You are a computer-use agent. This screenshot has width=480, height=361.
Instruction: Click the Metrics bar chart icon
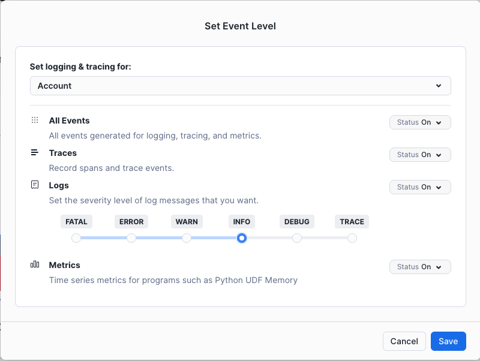coord(35,264)
